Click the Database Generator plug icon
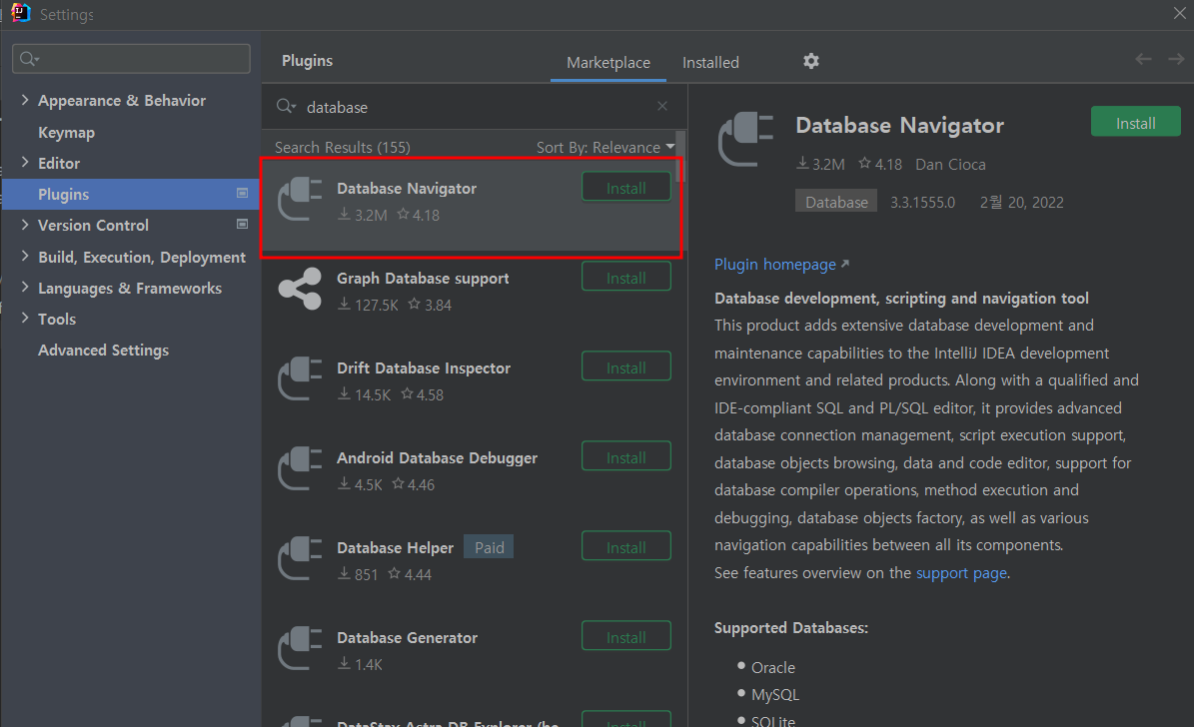Viewport: 1194px width, 727px height. point(300,648)
